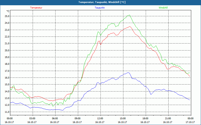Click the Taupunkt legend label
The height and width of the screenshot is (125, 201).
tap(99, 8)
